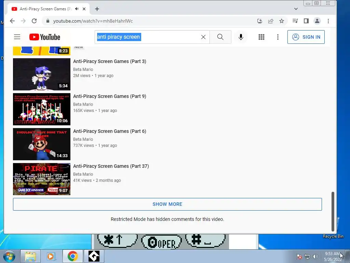Open network icon in system tray
This screenshot has height=263, width=350.
(x=307, y=256)
